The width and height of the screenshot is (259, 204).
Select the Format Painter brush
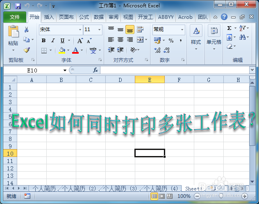27,50
